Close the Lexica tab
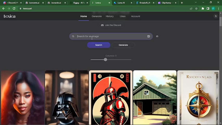Screen dimensions: 222x125 tap(109, 3)
